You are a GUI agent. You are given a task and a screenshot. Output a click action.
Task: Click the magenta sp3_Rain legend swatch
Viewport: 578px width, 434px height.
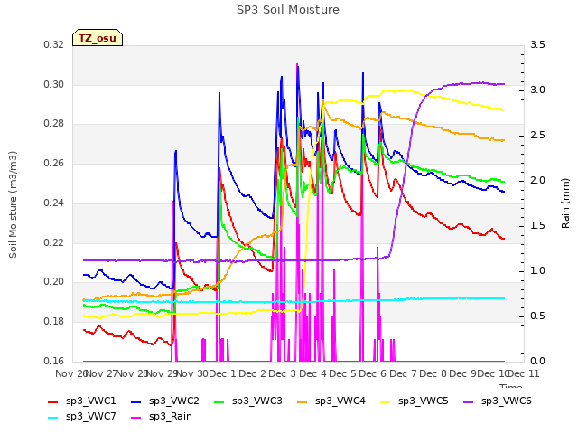point(136,418)
